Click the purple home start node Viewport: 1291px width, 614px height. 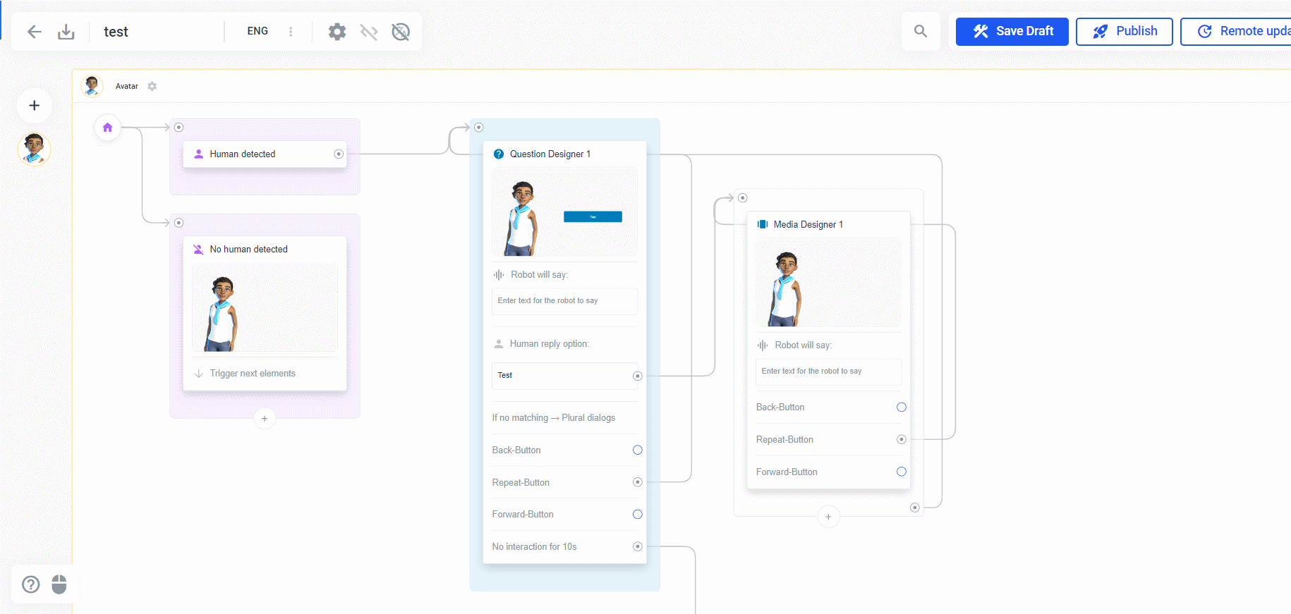[x=107, y=128]
